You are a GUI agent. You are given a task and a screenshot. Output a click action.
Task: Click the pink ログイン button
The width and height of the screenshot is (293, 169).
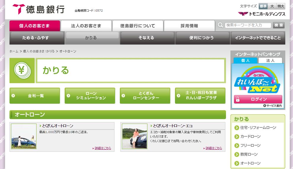click(258, 99)
